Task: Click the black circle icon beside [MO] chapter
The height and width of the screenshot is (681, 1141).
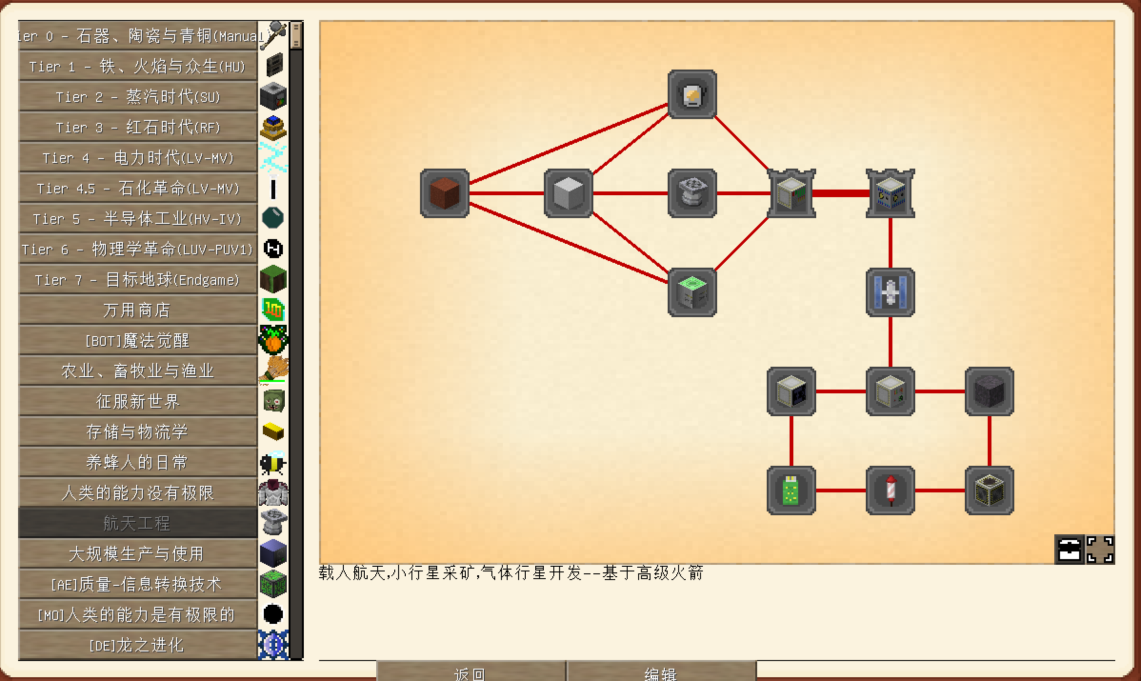Action: [273, 614]
